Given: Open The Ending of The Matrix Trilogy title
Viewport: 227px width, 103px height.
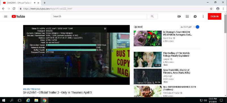Looking at the screenshot, I should 176,54.
